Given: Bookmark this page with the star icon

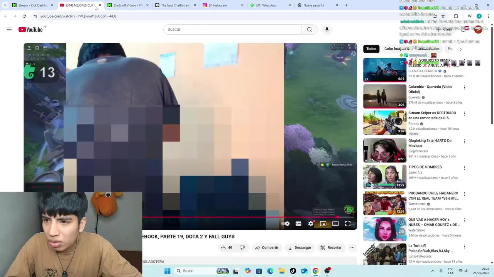Looking at the screenshot, I should tap(443, 16).
